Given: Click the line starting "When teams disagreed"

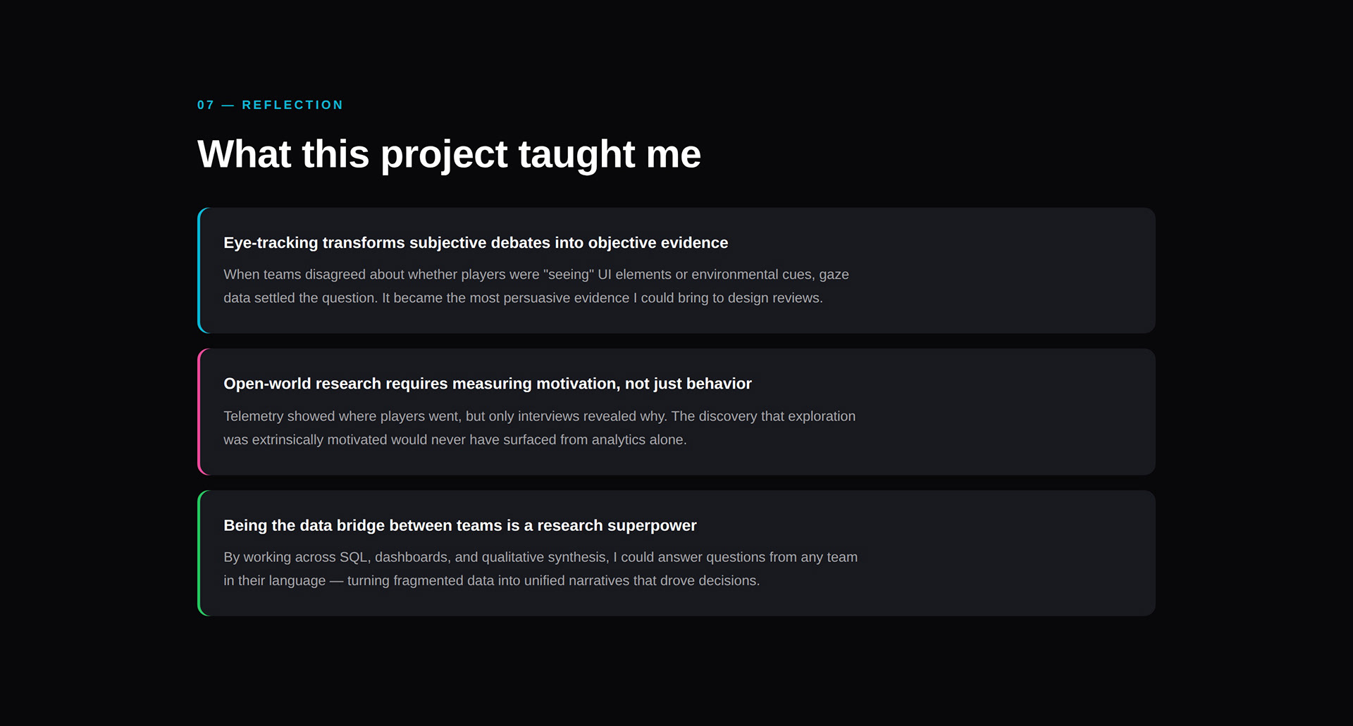Looking at the screenshot, I should tap(536, 275).
